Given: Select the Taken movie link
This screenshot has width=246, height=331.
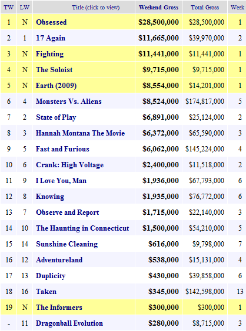Looking at the screenshot, I should [x=46, y=292].
